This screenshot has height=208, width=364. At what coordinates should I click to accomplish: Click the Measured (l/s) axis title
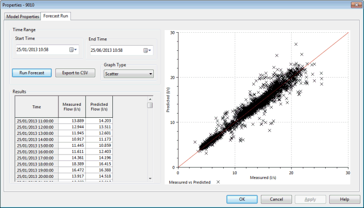[263, 177]
